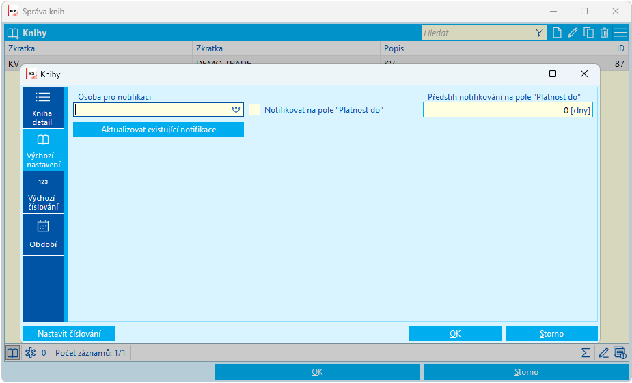Click the K2 logo in Správa knih title
632x383 pixels.
[x=13, y=12]
